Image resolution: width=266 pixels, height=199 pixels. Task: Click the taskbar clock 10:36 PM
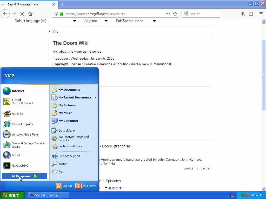[256, 195]
